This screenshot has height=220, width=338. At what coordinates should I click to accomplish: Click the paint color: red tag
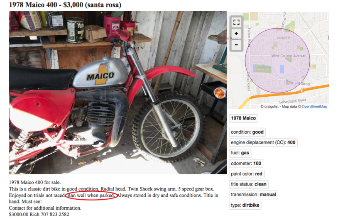click(x=247, y=174)
